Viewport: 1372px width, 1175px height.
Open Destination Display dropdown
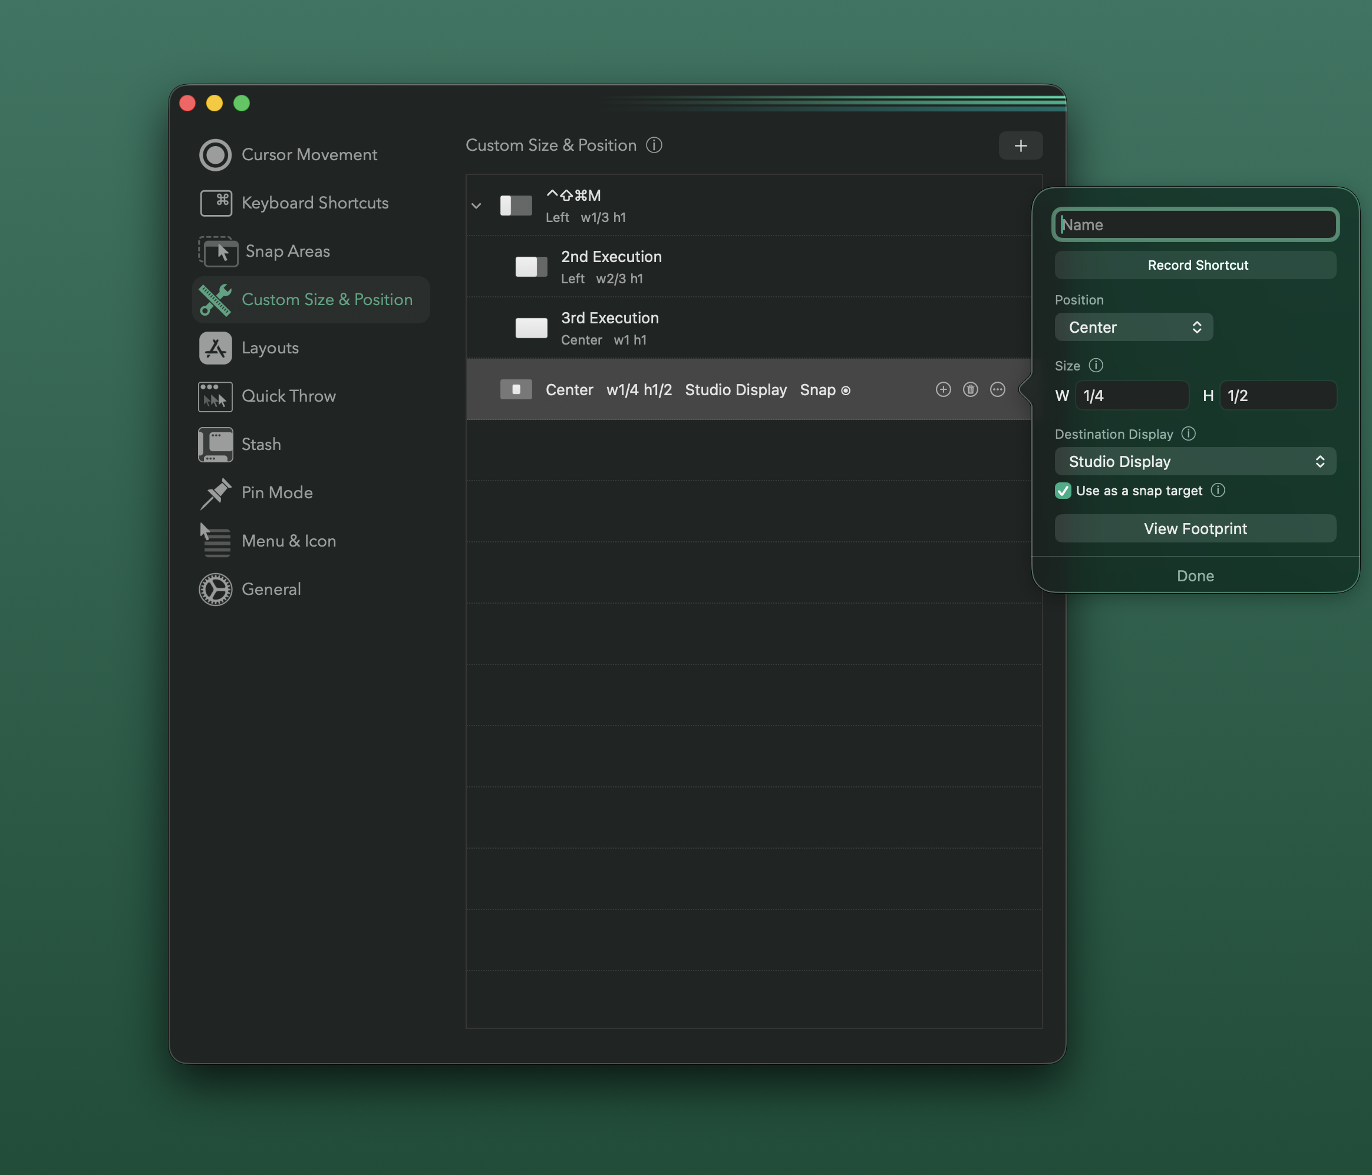[x=1195, y=461]
